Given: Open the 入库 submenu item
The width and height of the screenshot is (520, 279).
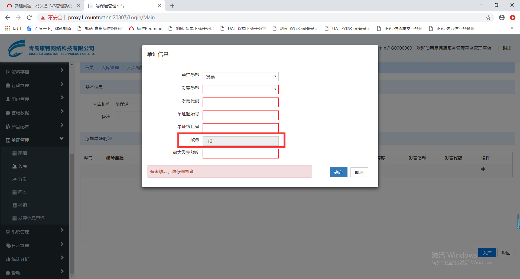Looking at the screenshot, I should point(22,166).
